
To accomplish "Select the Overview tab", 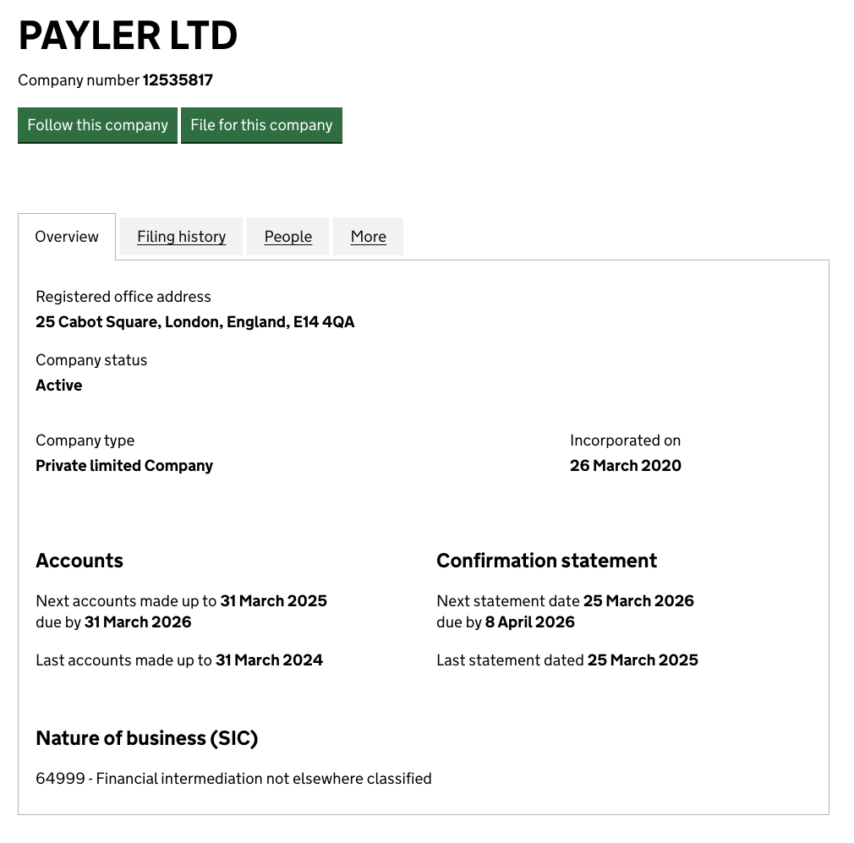I will (x=67, y=237).
